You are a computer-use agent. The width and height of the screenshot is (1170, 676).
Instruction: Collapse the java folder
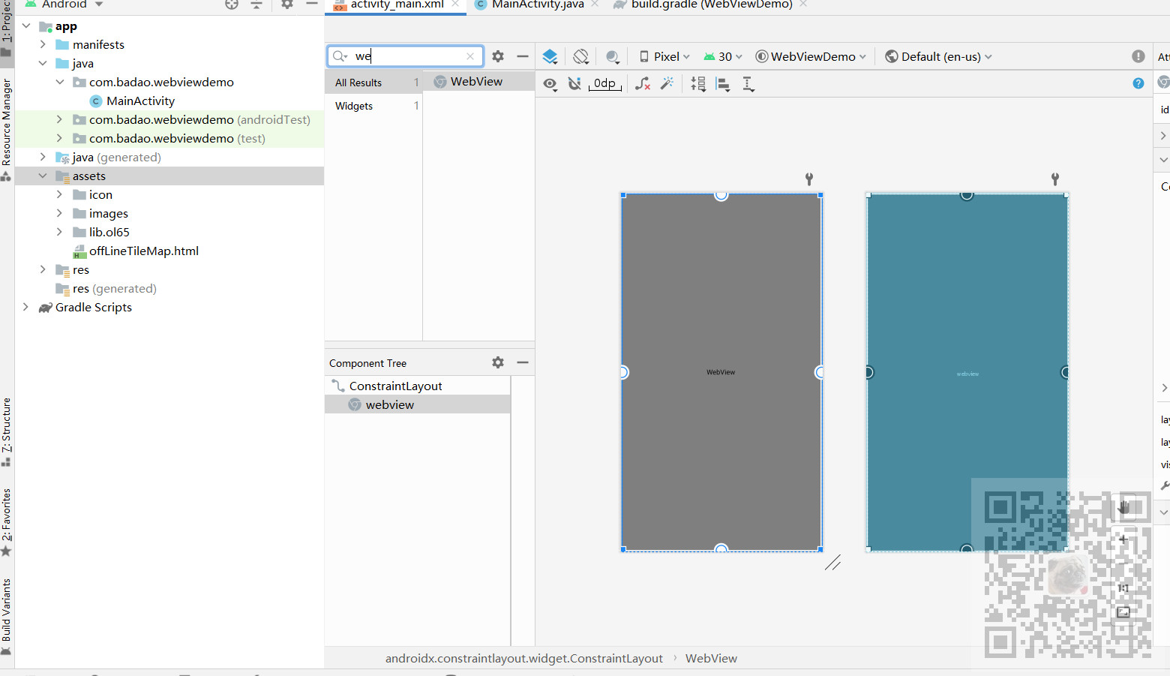pos(43,63)
